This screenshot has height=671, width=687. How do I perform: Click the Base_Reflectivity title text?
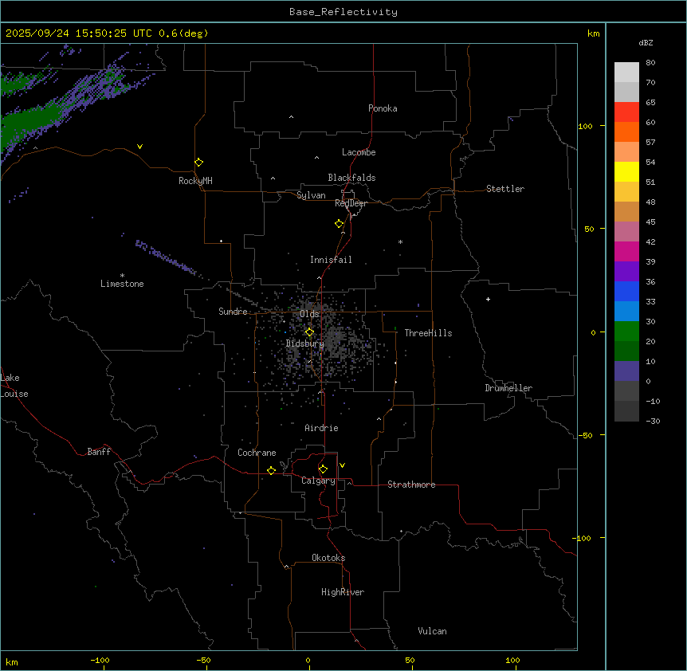tap(343, 12)
